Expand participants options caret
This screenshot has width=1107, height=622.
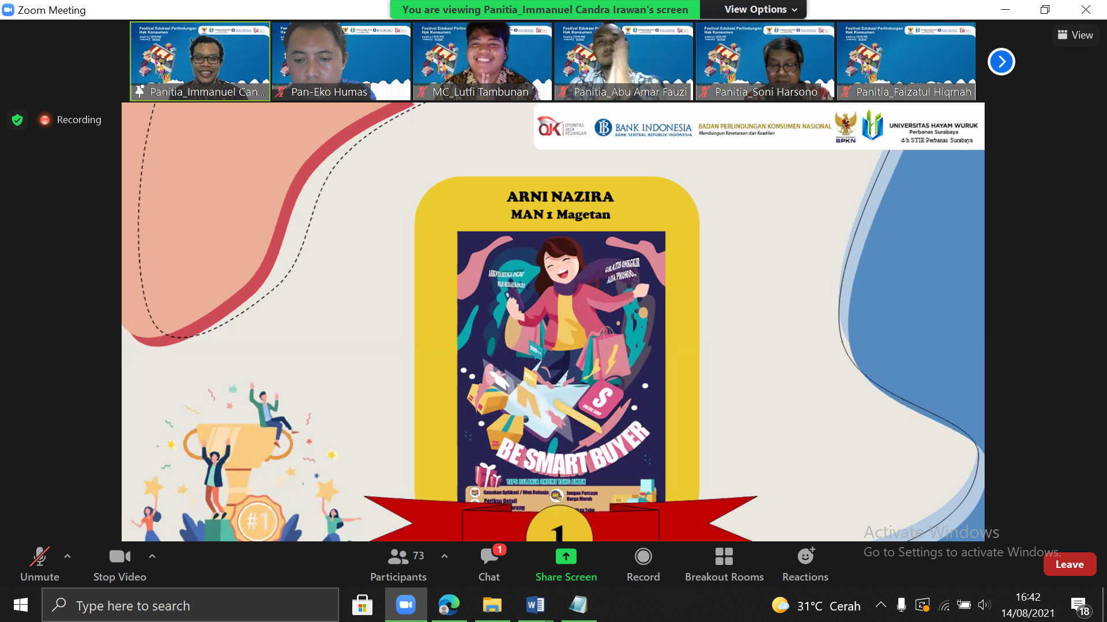click(445, 556)
